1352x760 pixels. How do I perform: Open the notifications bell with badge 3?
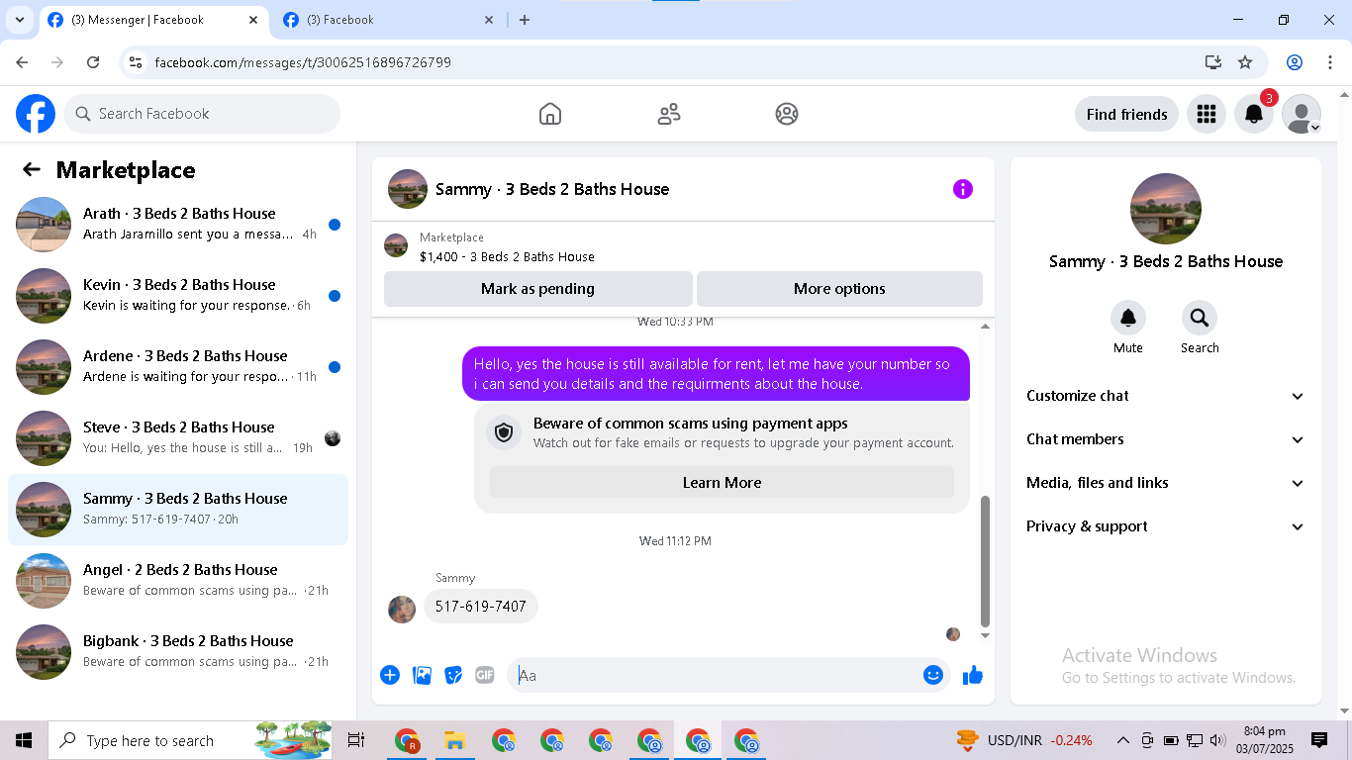1254,114
